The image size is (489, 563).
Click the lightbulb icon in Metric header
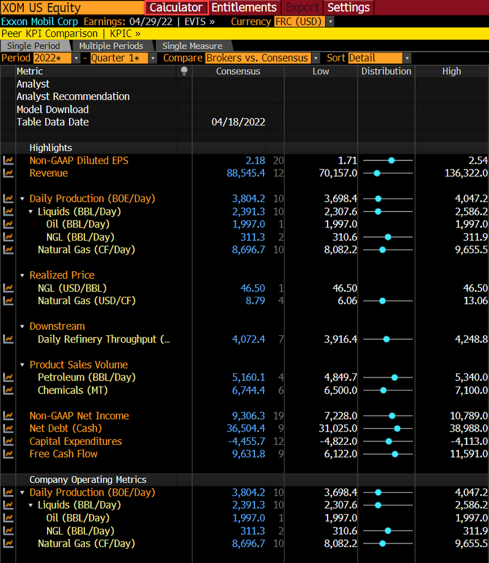[x=184, y=71]
